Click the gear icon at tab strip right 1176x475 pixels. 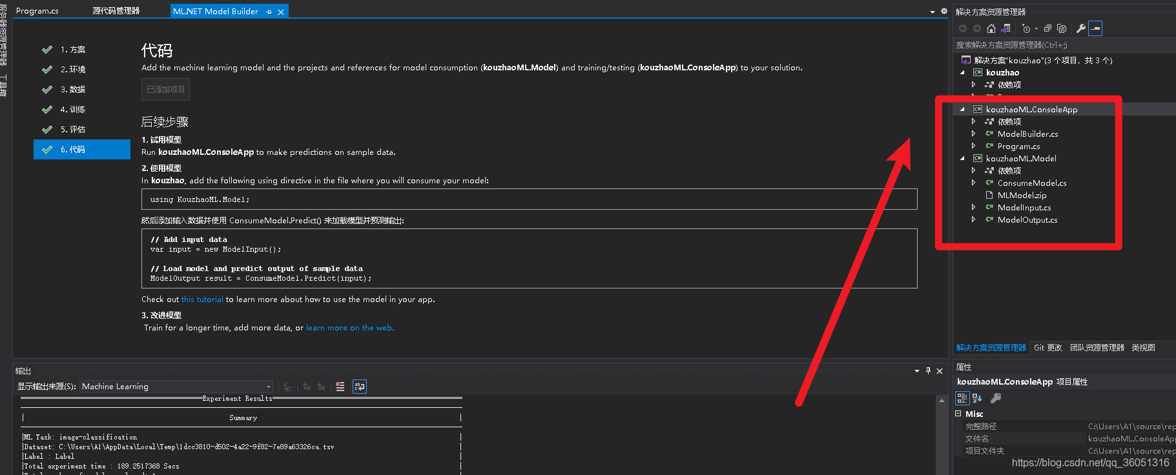[944, 11]
